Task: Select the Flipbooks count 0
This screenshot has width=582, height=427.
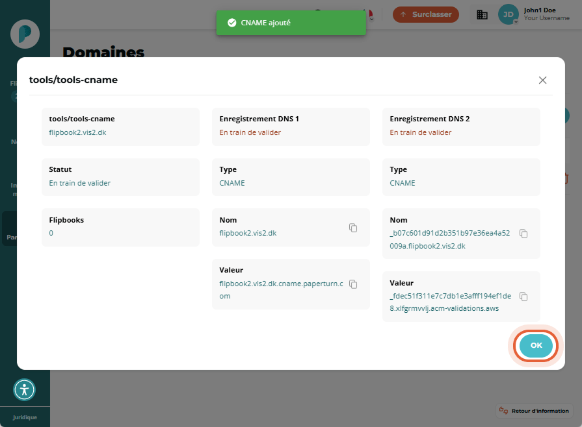Action: point(51,234)
